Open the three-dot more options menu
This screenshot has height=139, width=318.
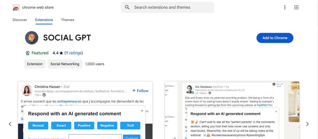pyautogui.click(x=285, y=7)
